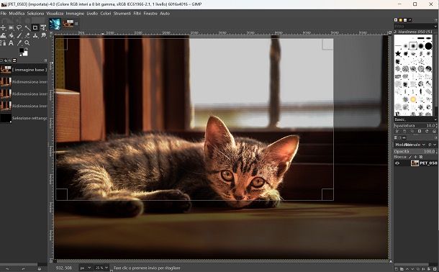Select the Free Select lasso tool
The height and width of the screenshot is (272, 439).
19,27
